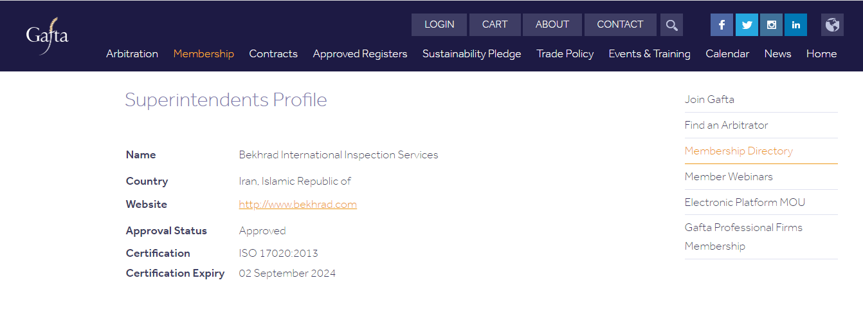Click the CONTACT button
This screenshot has width=863, height=316.
click(620, 24)
